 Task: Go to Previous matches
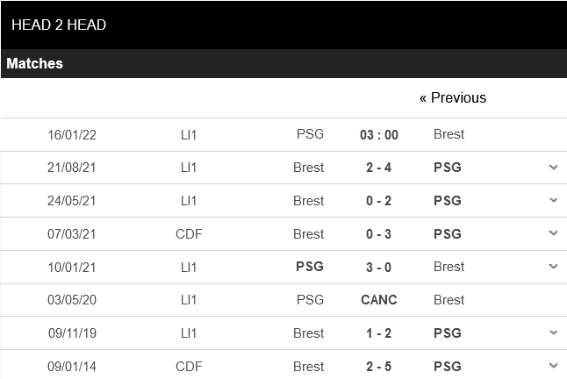coord(453,97)
